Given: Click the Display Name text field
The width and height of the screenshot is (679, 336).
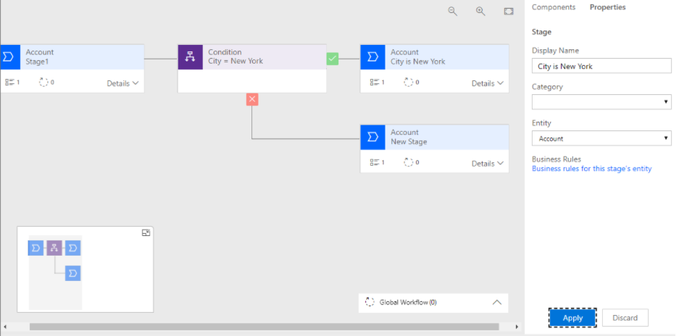Looking at the screenshot, I should coord(601,66).
